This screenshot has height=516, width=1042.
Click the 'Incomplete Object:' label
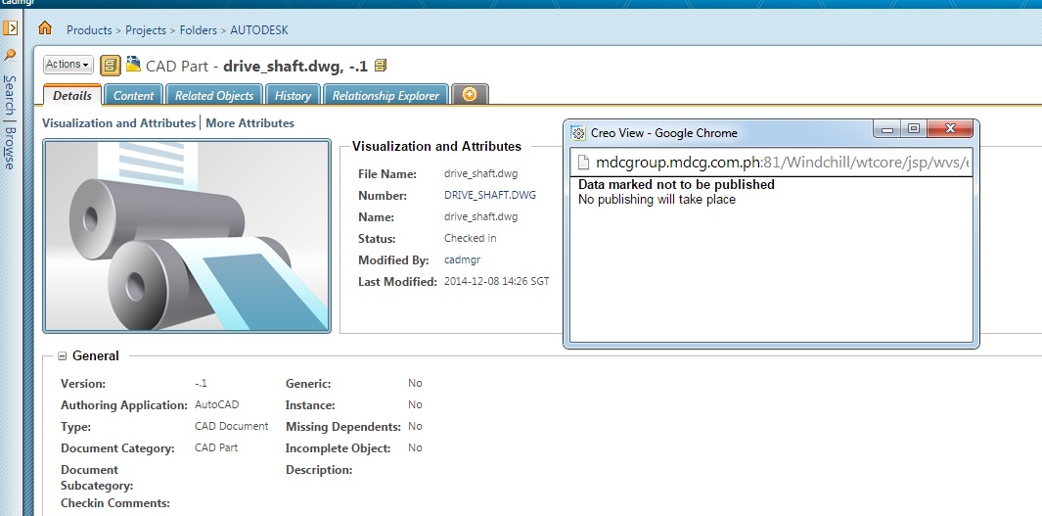339,448
